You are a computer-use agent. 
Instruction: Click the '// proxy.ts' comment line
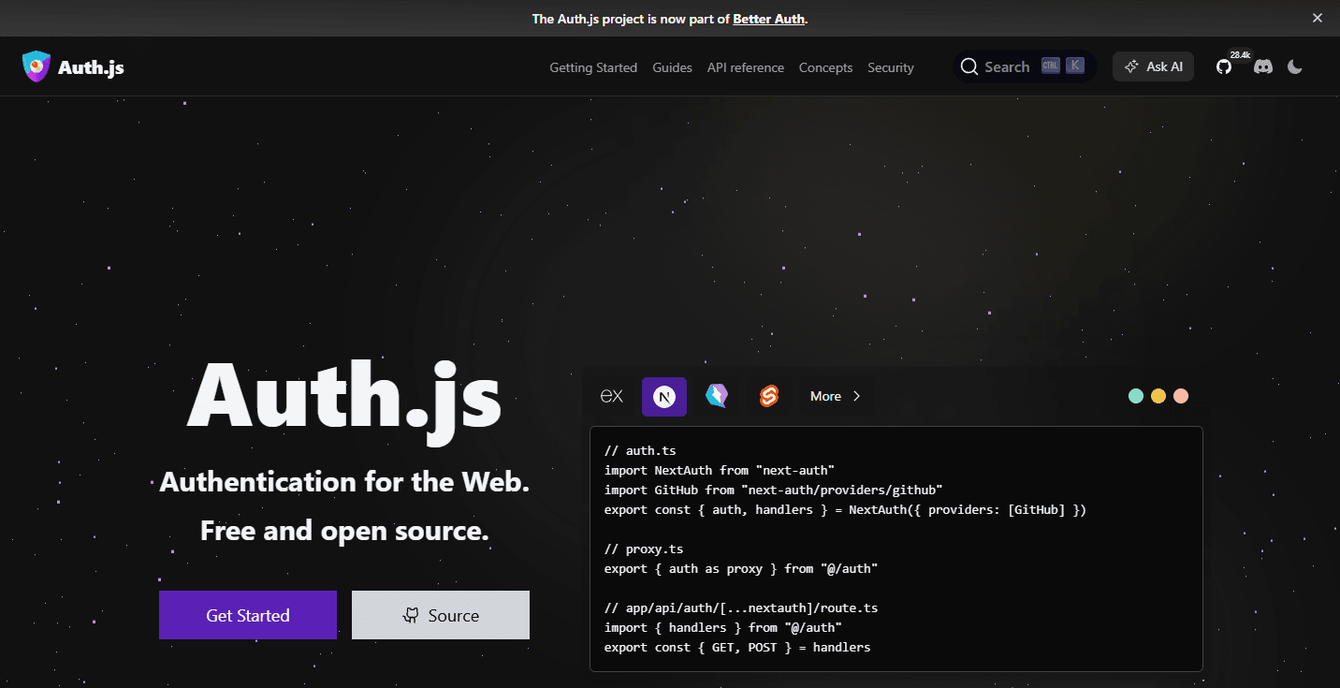[644, 549]
